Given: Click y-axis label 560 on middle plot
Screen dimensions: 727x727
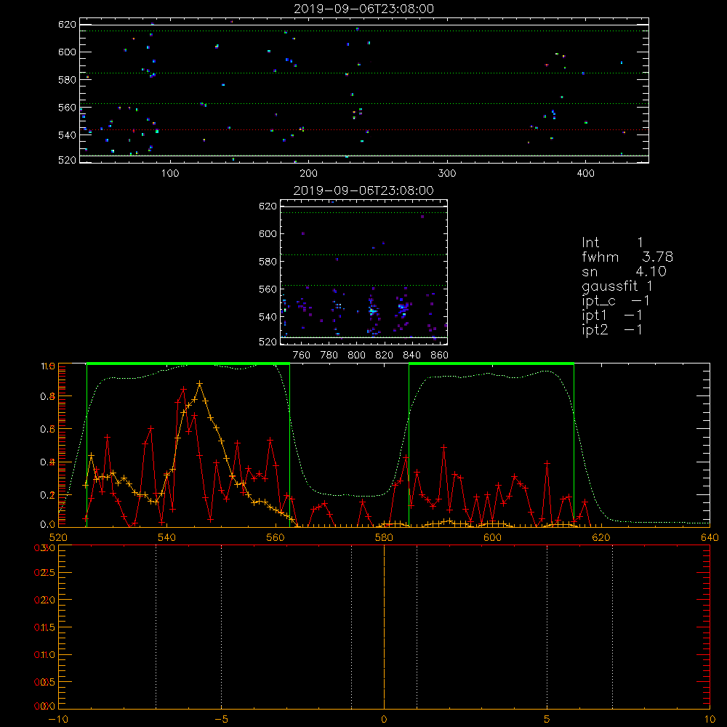Looking at the screenshot, I should [268, 289].
